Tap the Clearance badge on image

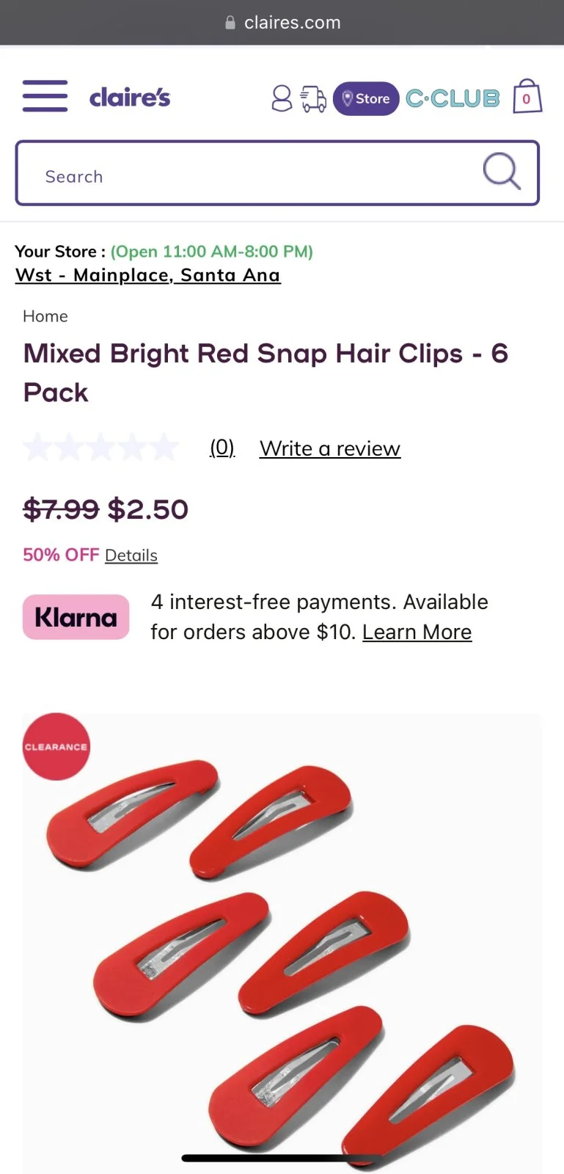(56, 747)
